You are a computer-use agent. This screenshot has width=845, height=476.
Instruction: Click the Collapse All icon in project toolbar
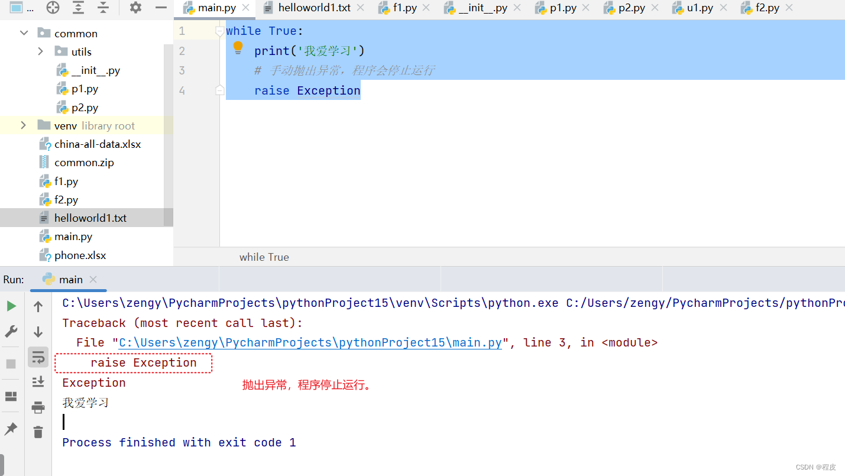coord(103,8)
